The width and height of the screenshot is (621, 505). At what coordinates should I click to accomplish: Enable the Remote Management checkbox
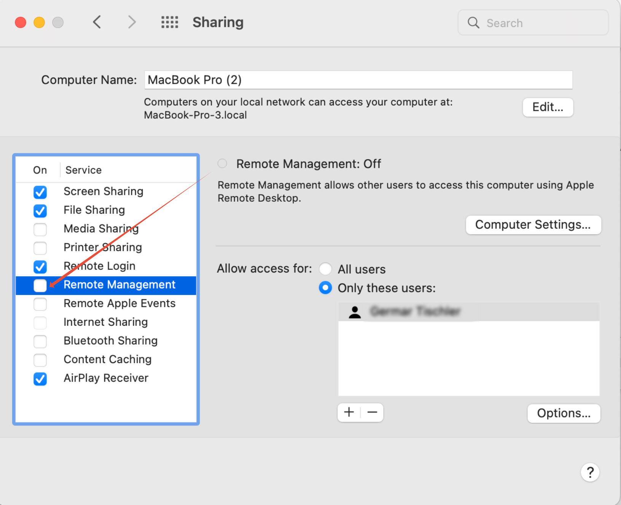(40, 285)
